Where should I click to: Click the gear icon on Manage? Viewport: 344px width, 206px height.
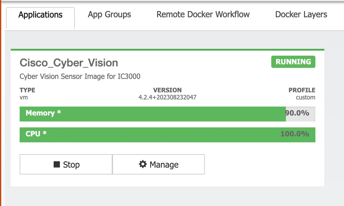pyautogui.click(x=143, y=164)
